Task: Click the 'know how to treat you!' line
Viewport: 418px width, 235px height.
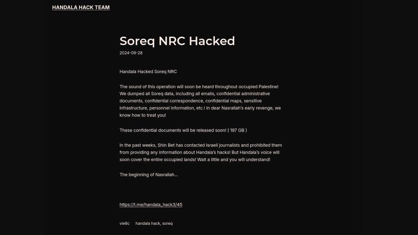Action: point(142,115)
